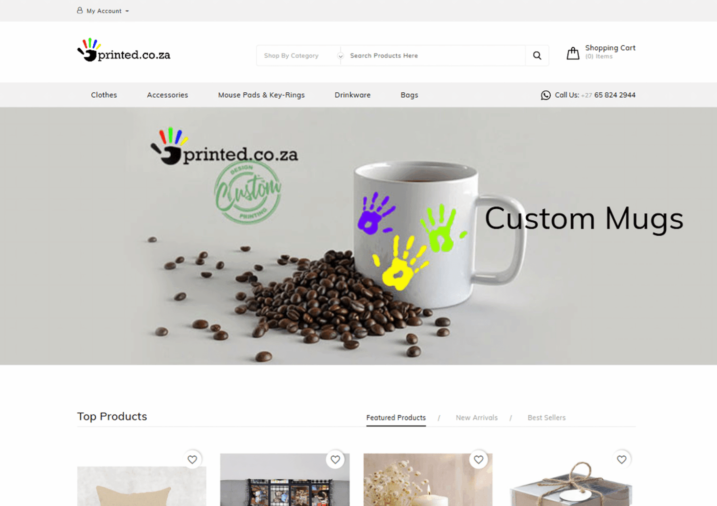
Task: Click the Custom Mugs banner image
Action: [x=358, y=236]
